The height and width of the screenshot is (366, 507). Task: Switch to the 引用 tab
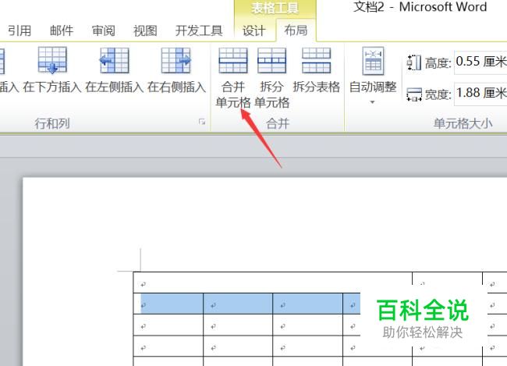[x=19, y=30]
